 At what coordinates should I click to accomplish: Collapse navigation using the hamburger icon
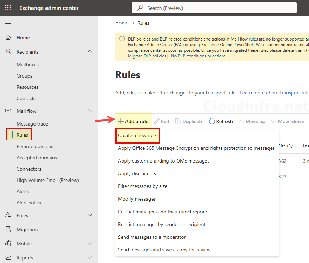click(8, 23)
